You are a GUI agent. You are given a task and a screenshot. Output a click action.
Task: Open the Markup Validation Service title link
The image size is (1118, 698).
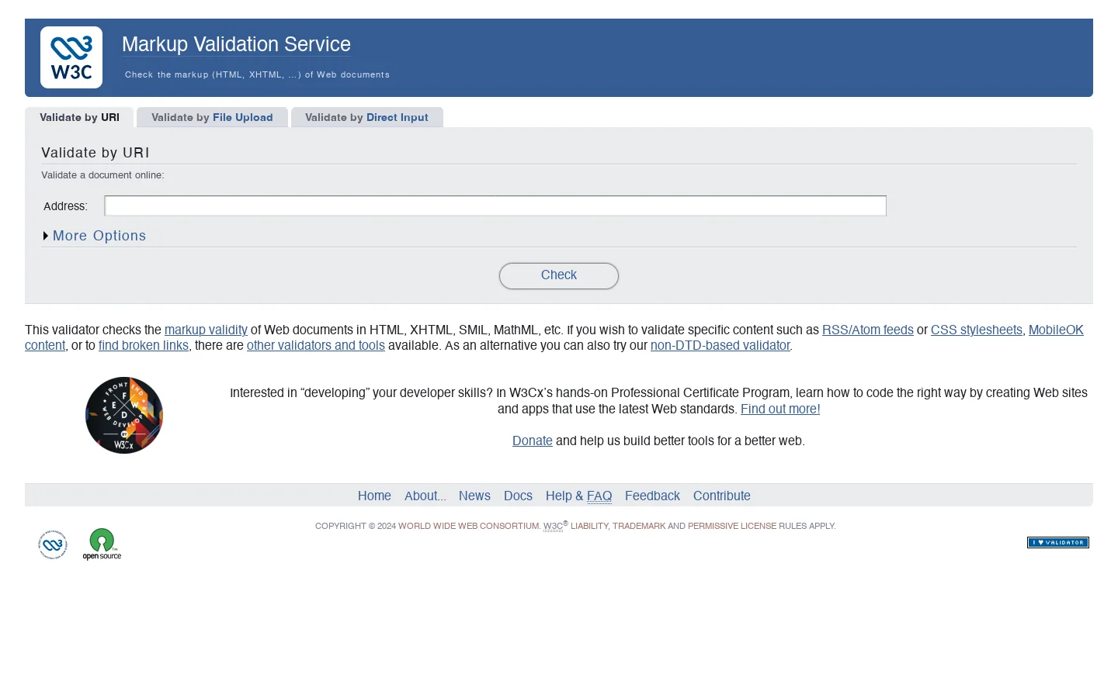point(236,44)
